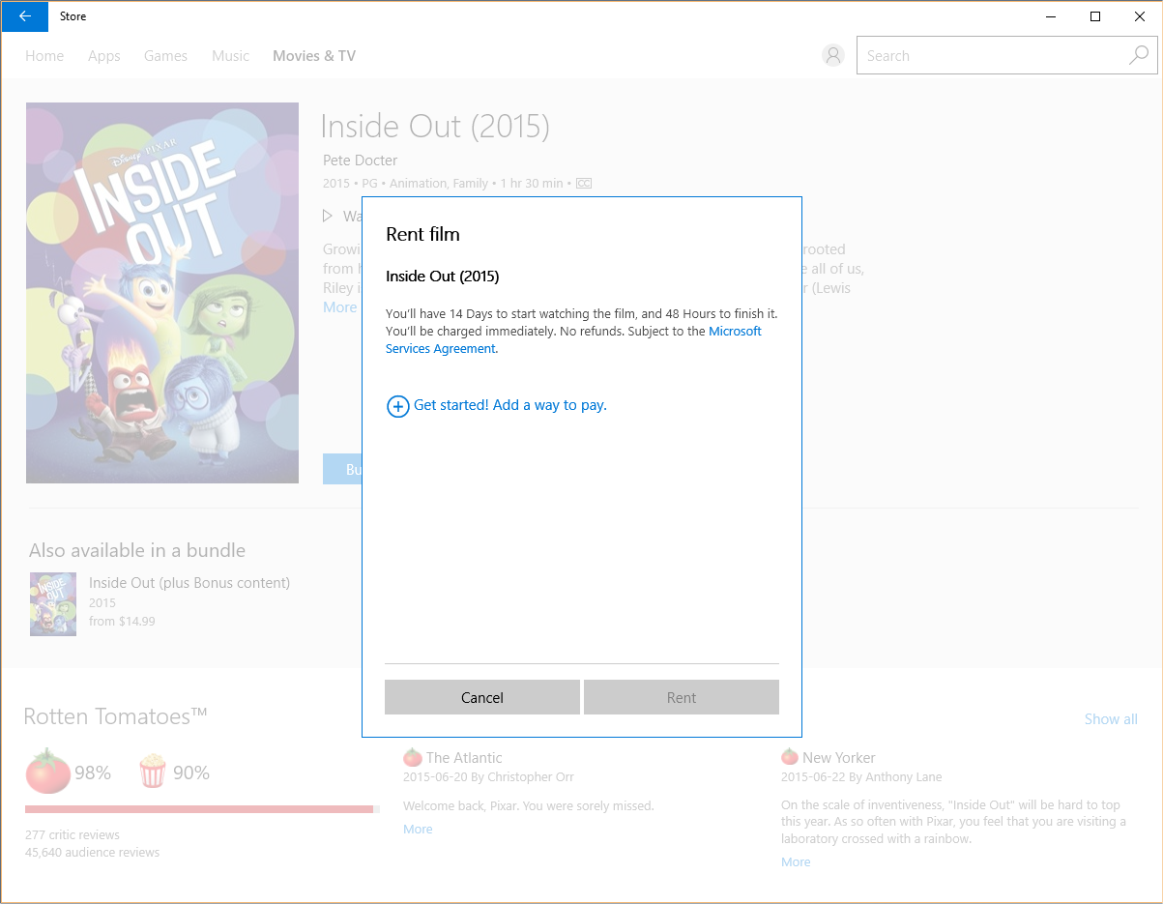
Task: Click the Cancel button in Rent film dialog
Action: pos(482,697)
